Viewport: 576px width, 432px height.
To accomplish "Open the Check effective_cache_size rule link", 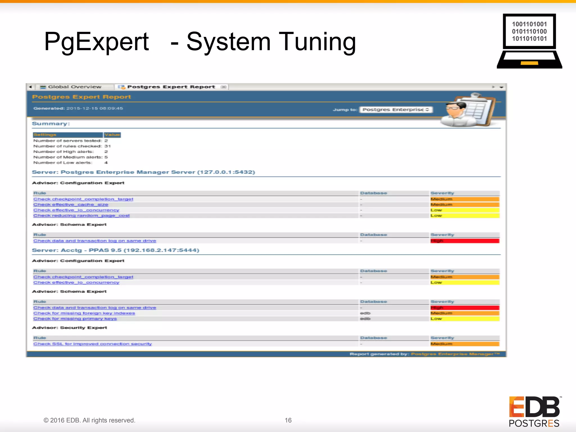I will (x=71, y=205).
